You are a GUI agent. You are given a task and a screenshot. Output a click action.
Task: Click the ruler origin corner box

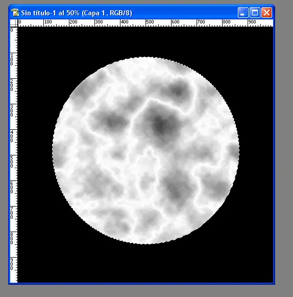tap(14, 23)
